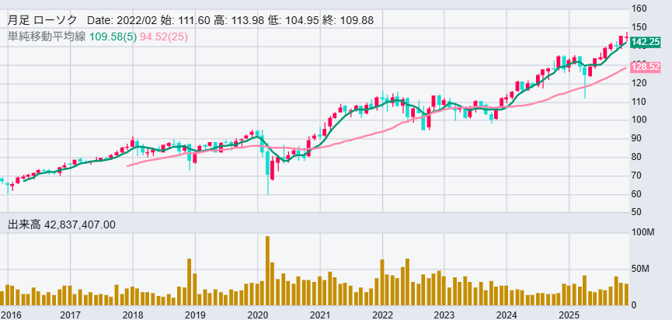Select the pink 94.52(25) moving average value
This screenshot has width=672, height=320.
coord(164,37)
